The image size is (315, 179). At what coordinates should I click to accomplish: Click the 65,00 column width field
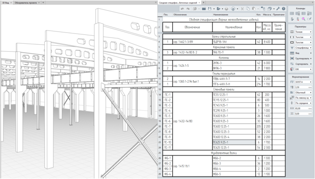click(x=303, y=108)
